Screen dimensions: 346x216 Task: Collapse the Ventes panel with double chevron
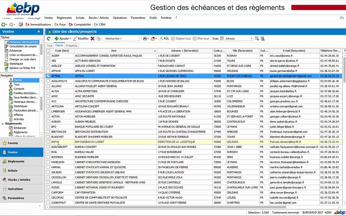coord(39,31)
